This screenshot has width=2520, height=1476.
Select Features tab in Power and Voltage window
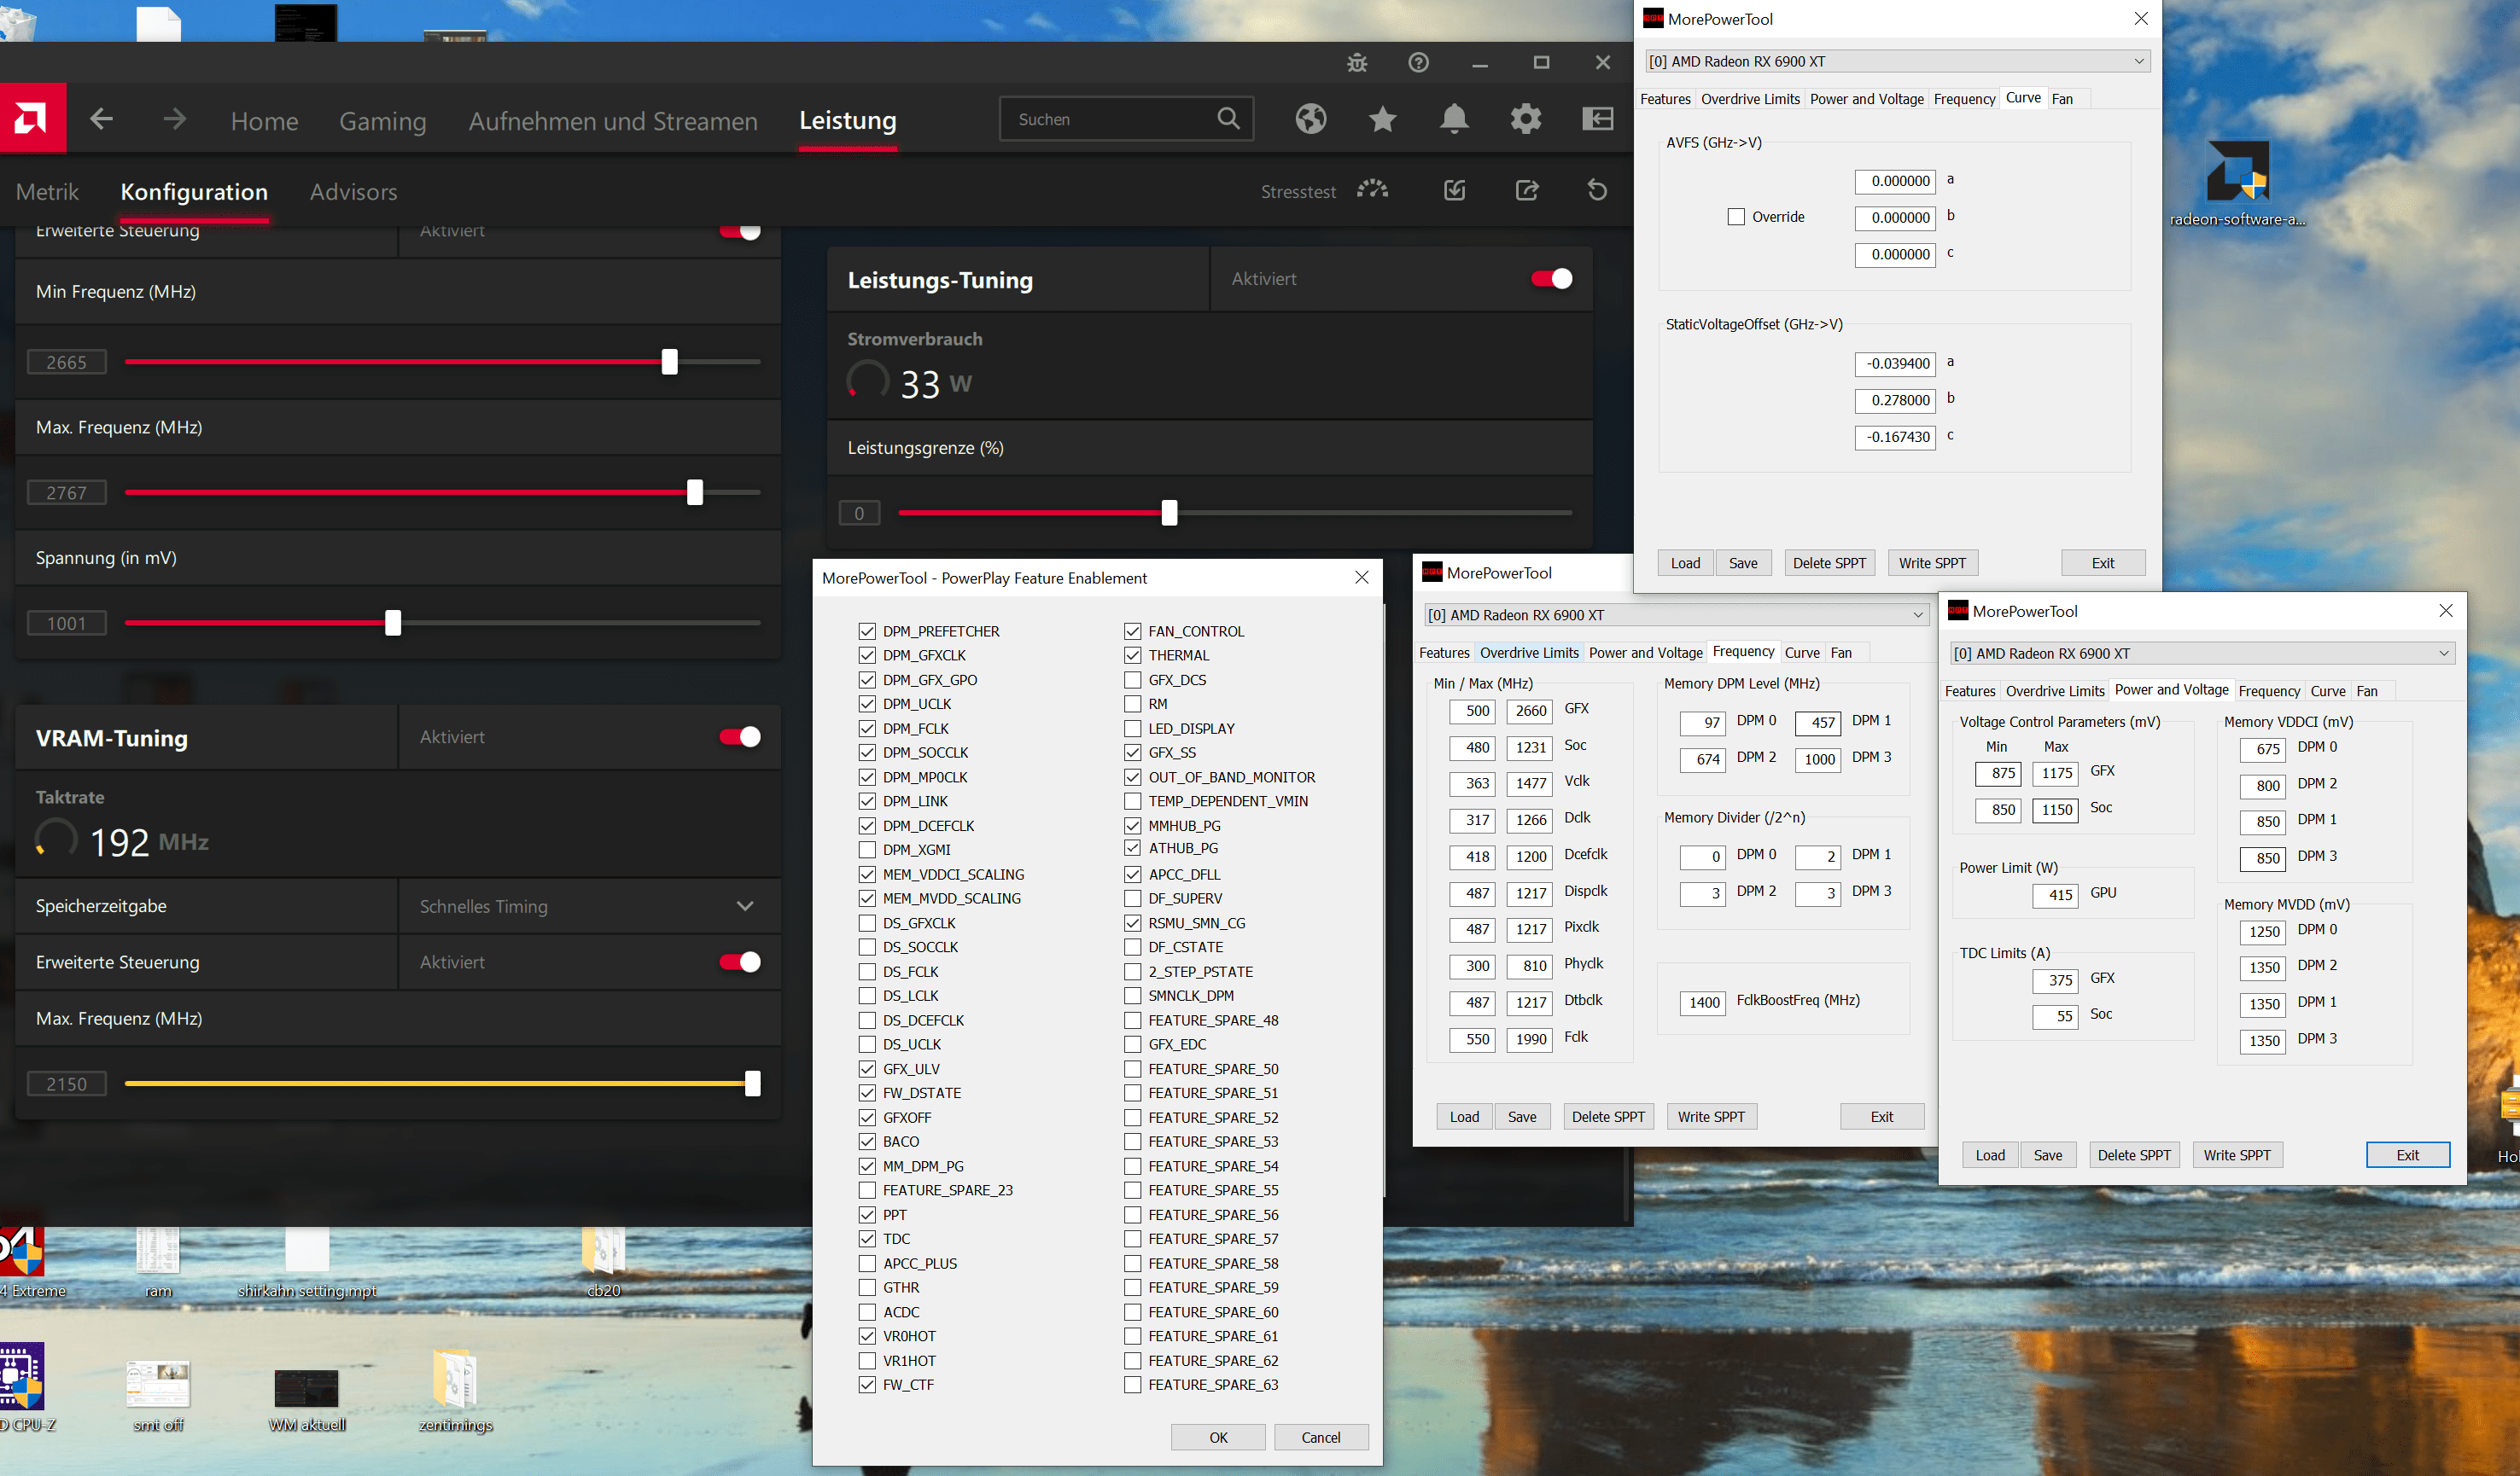(x=1969, y=692)
